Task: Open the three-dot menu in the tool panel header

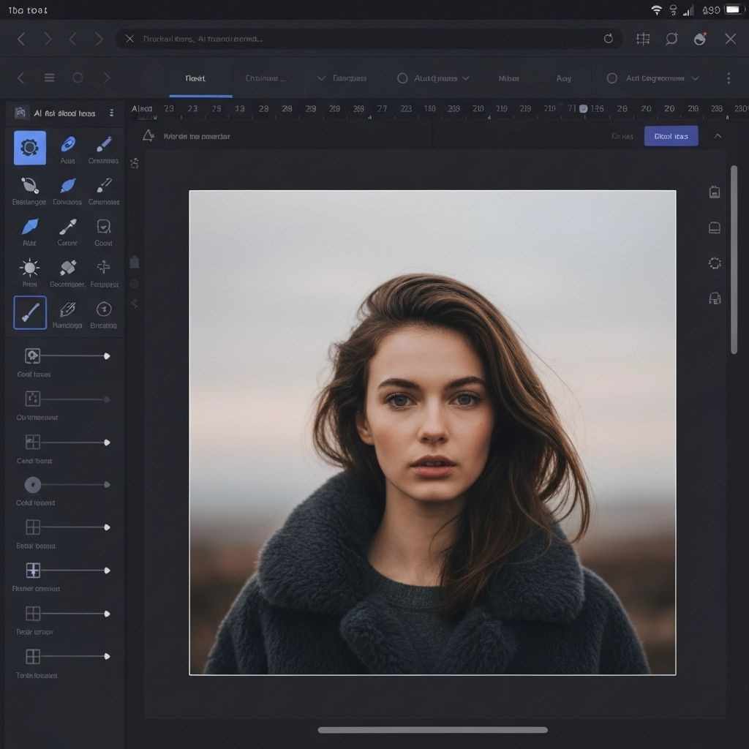Action: [x=111, y=113]
